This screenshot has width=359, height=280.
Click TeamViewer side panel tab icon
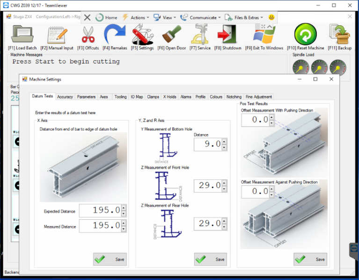pyautogui.click(x=354, y=249)
